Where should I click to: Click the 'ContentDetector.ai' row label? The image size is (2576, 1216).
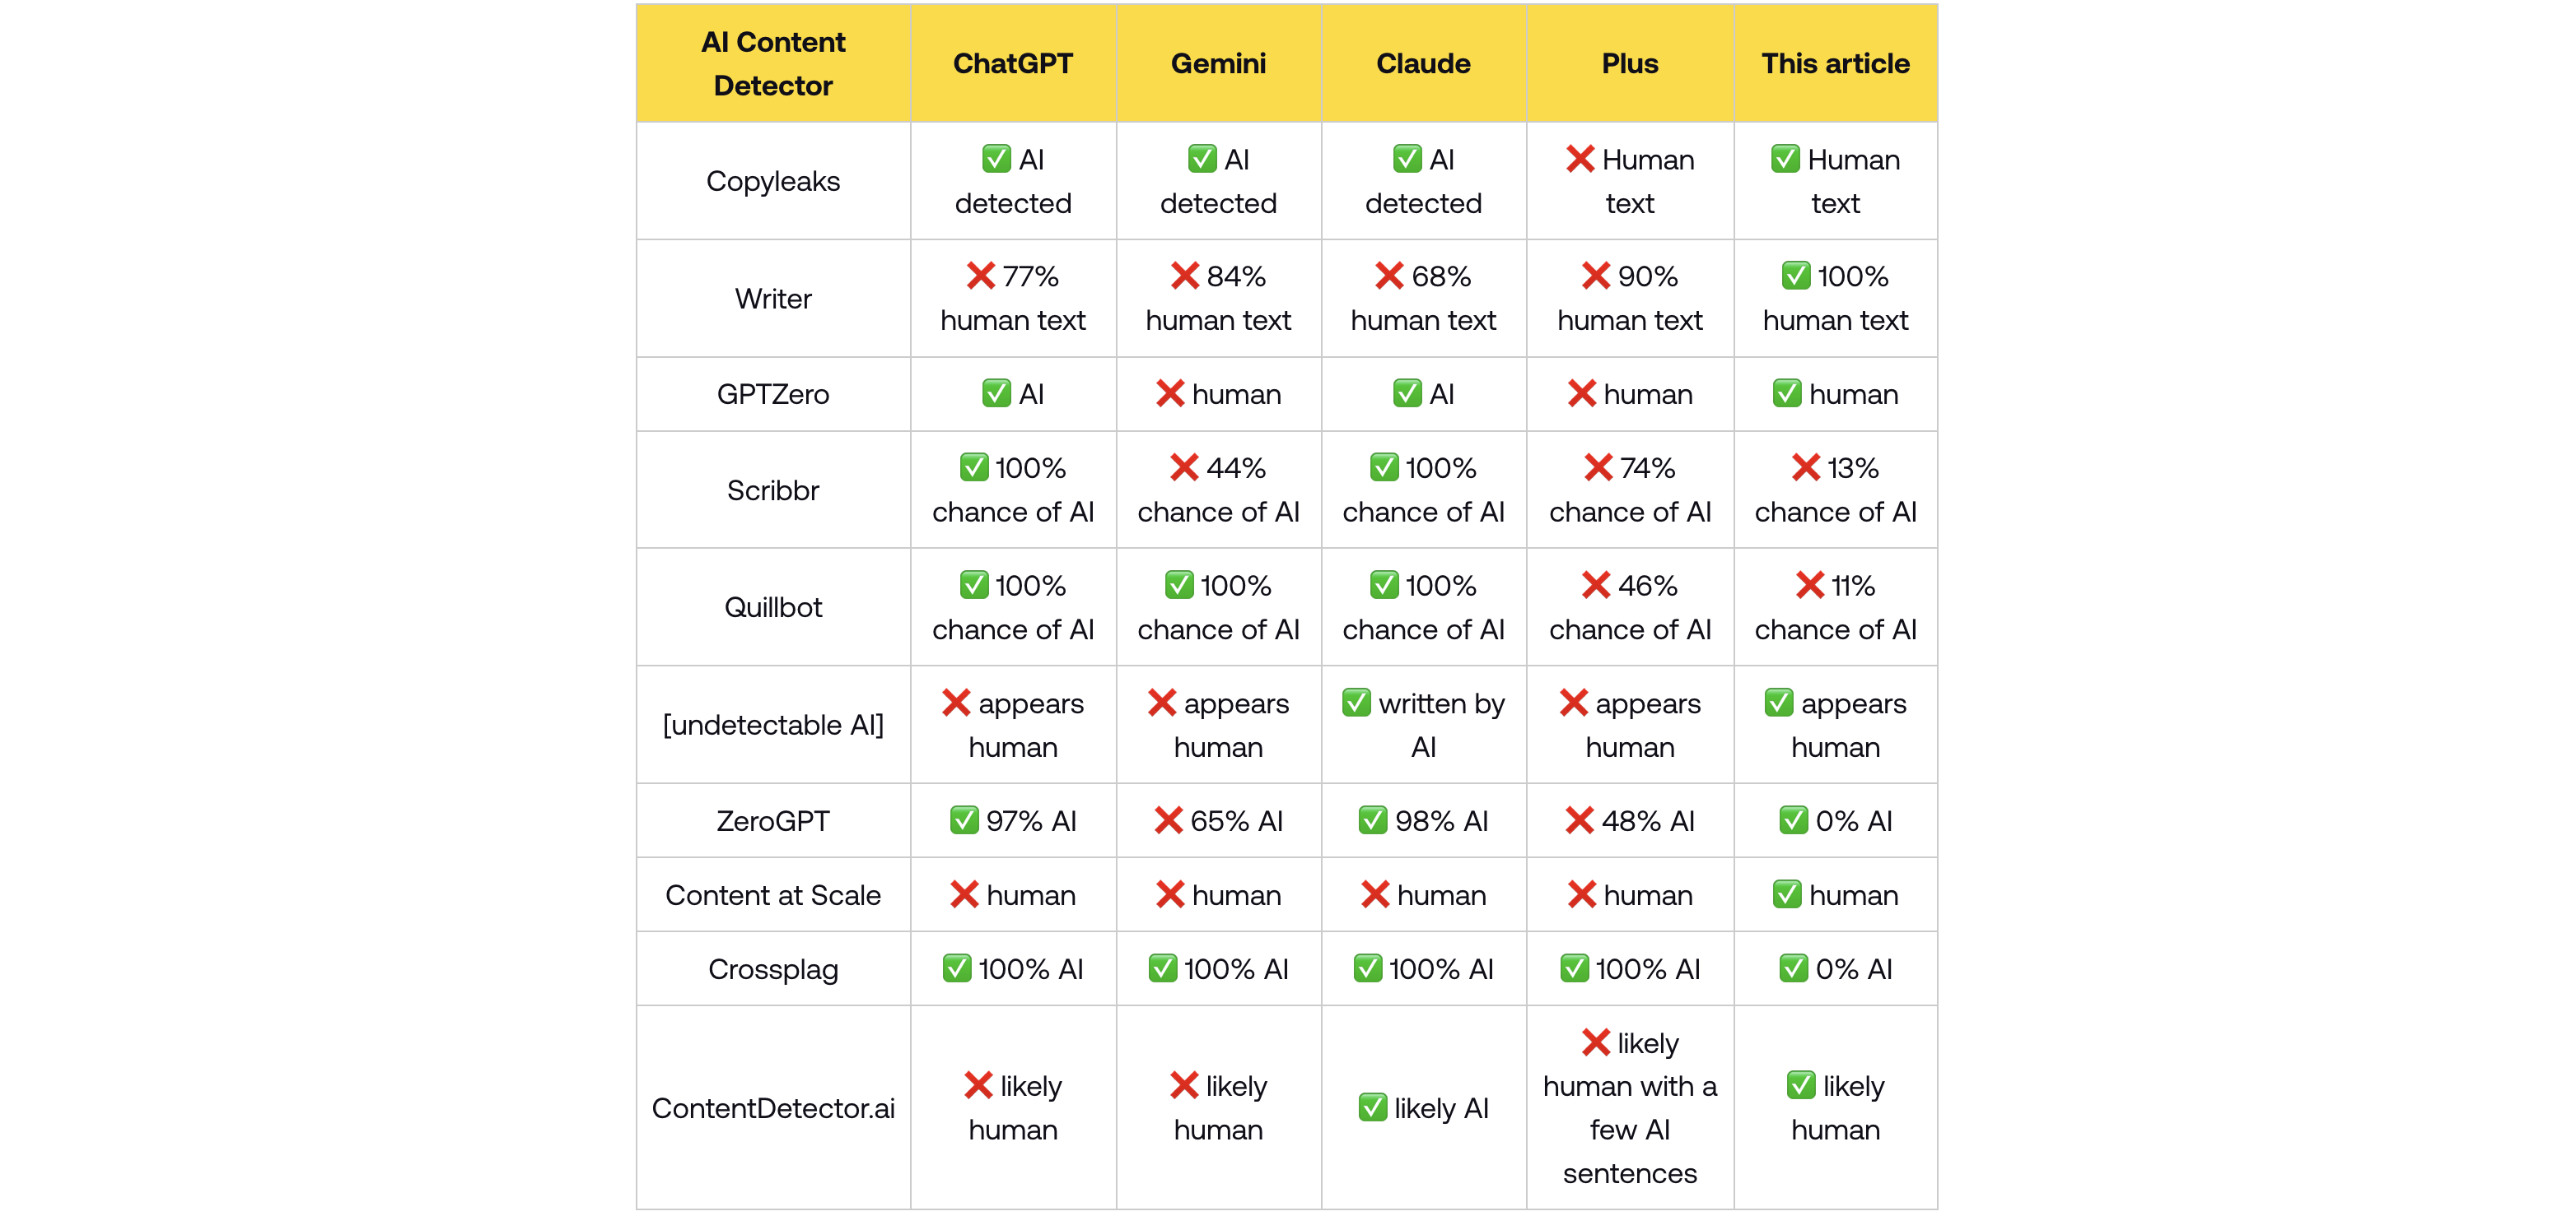[x=773, y=1108]
